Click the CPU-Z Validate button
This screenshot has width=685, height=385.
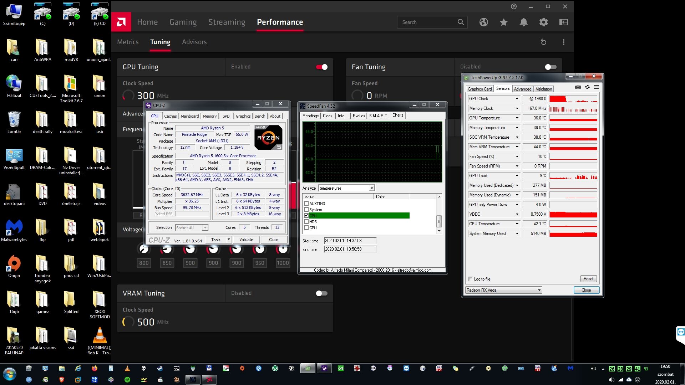click(x=246, y=240)
